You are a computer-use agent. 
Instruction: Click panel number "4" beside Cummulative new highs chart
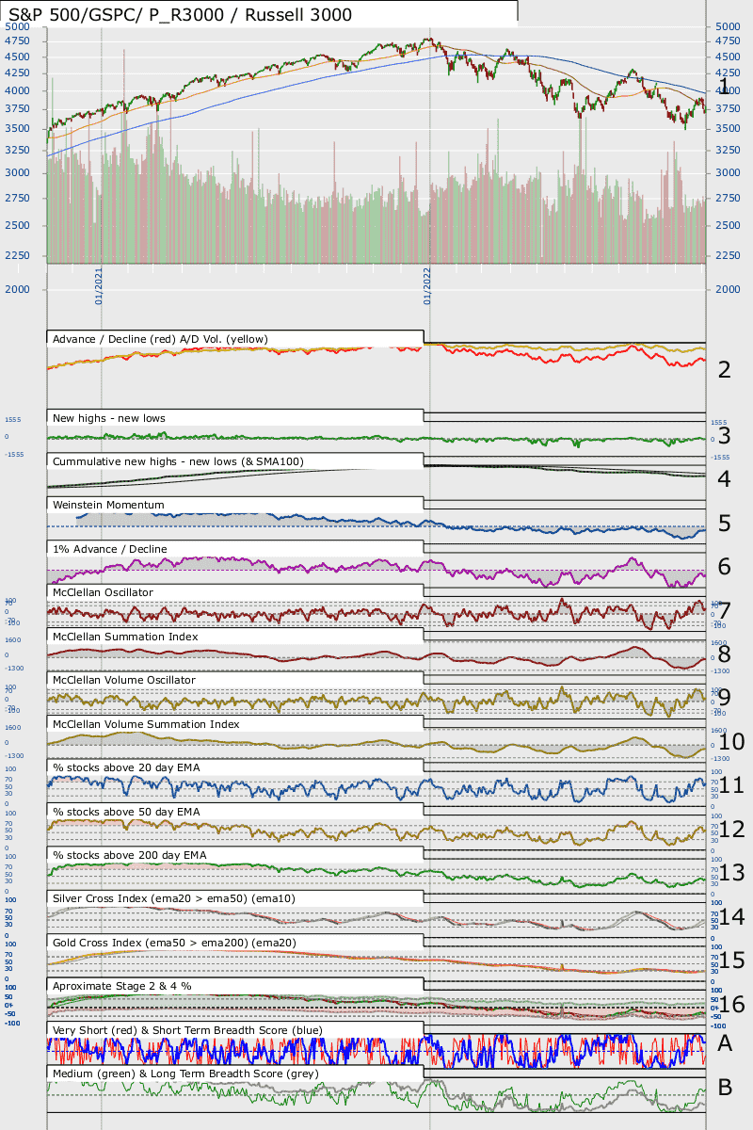point(724,479)
